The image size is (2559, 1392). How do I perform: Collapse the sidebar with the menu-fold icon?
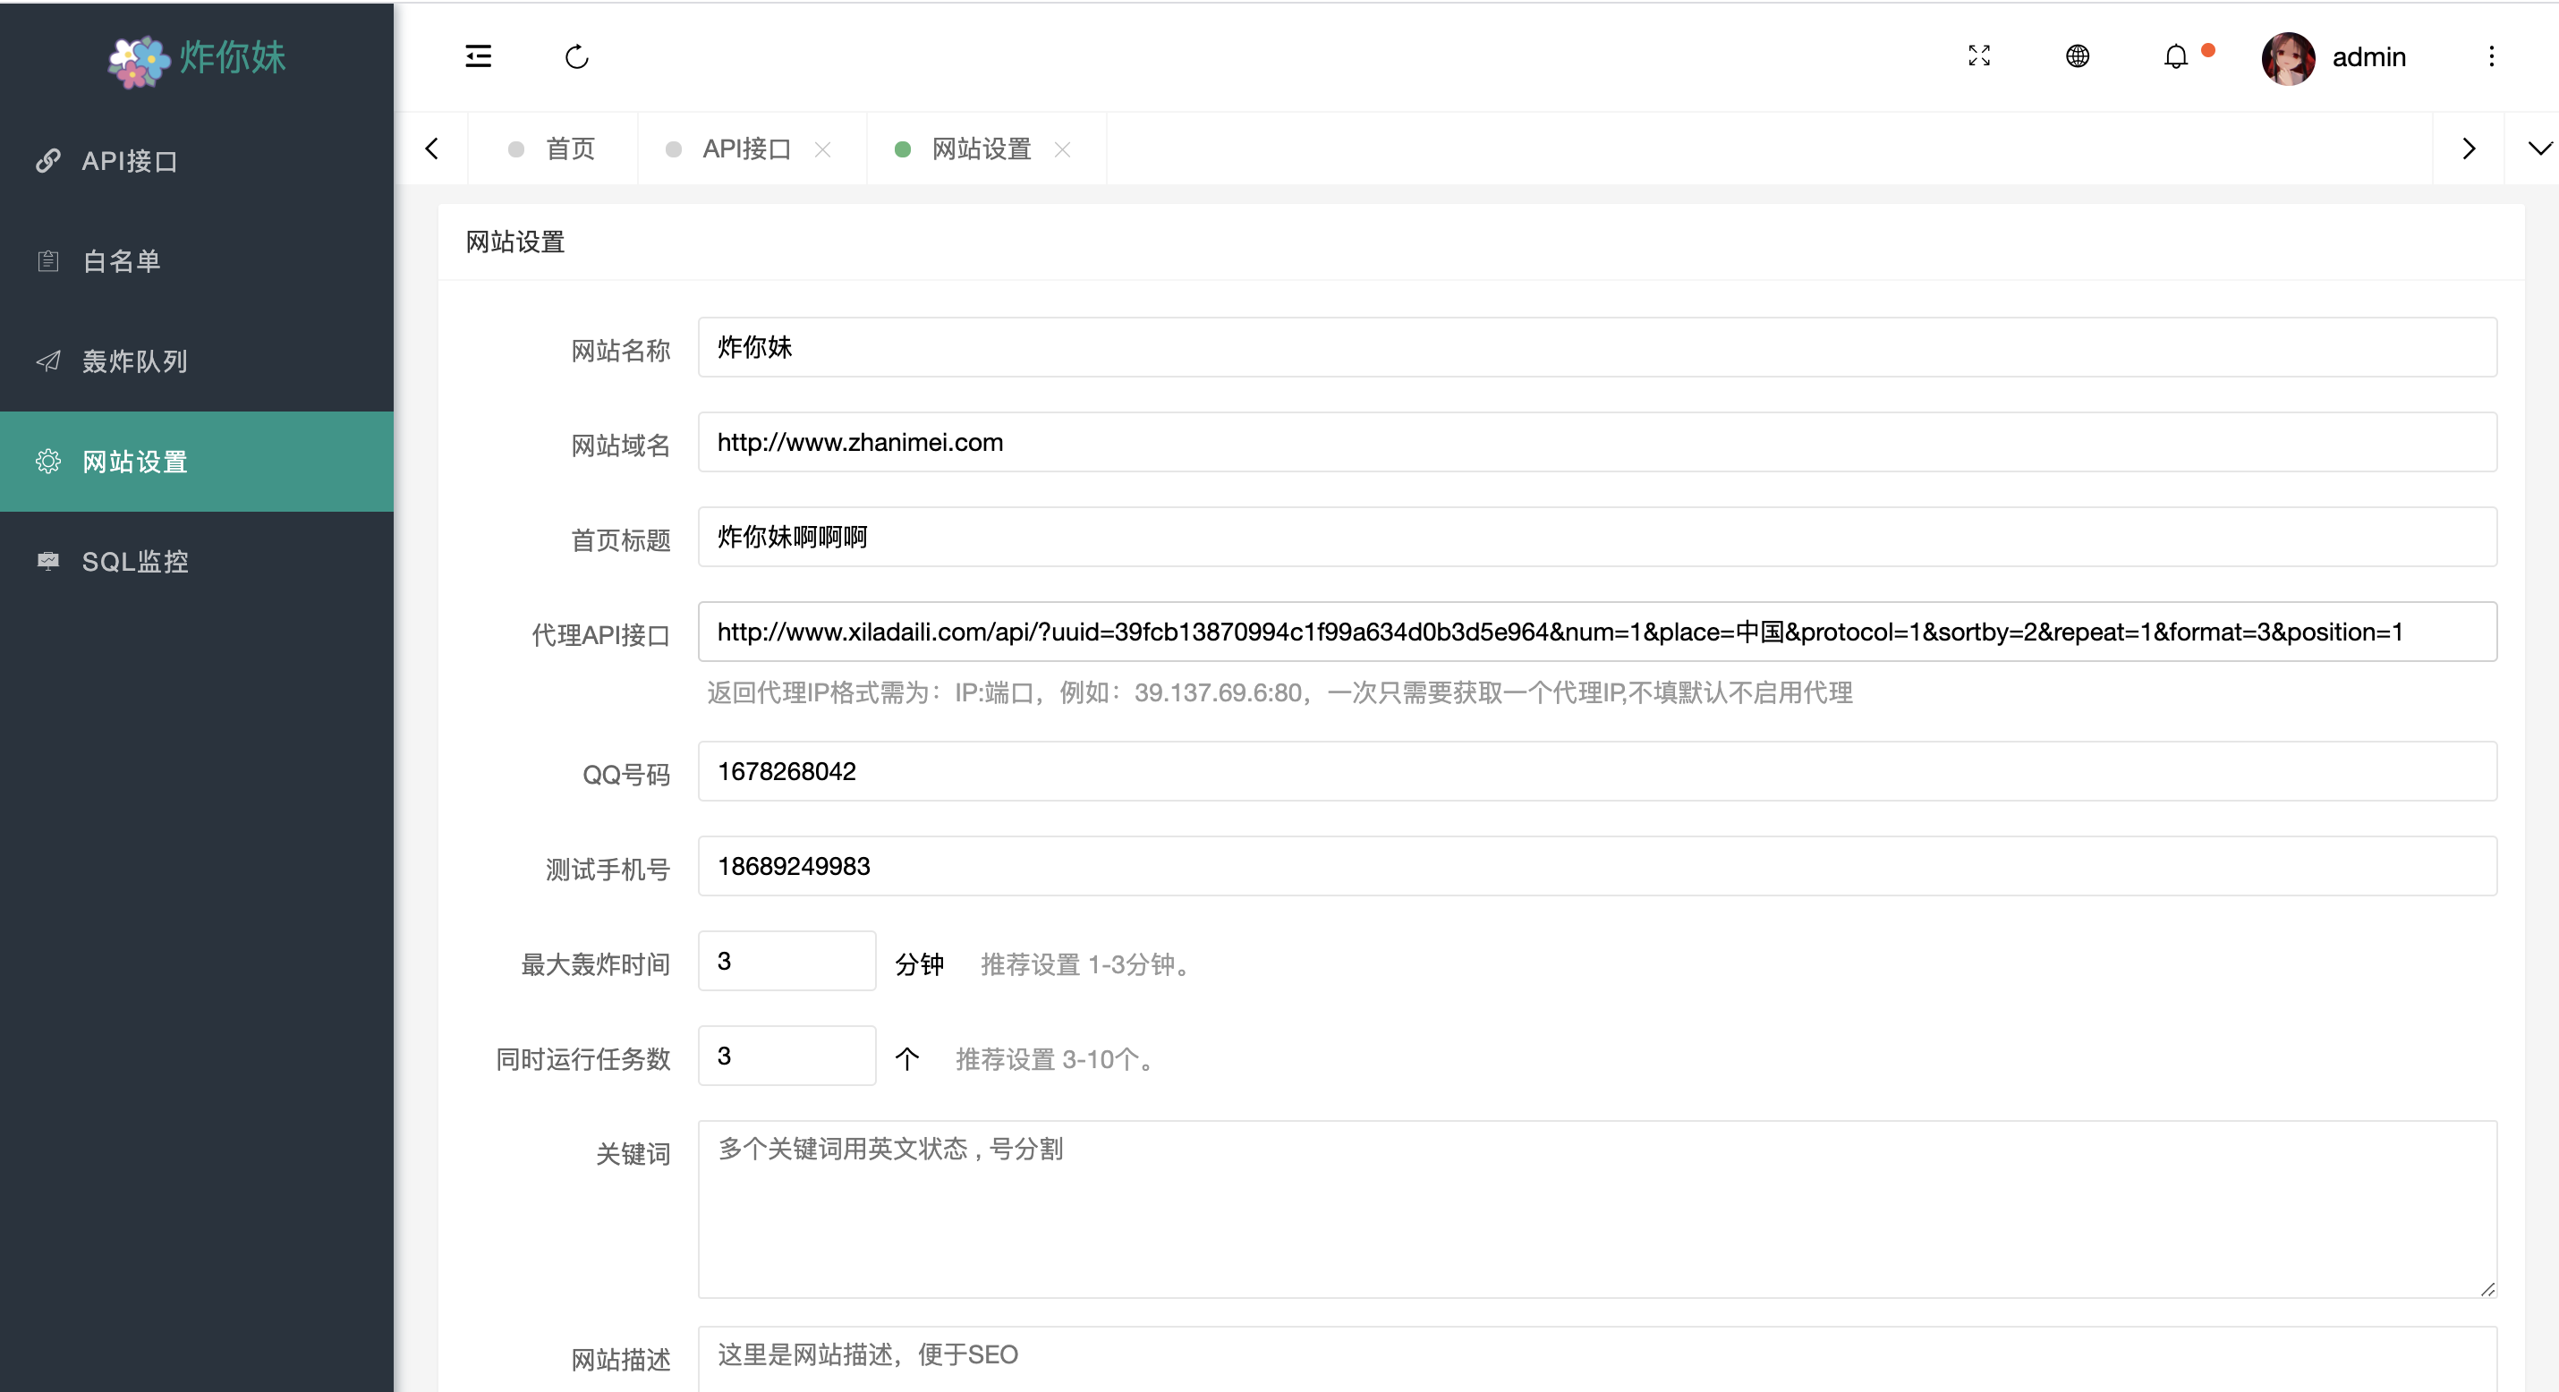coord(478,56)
